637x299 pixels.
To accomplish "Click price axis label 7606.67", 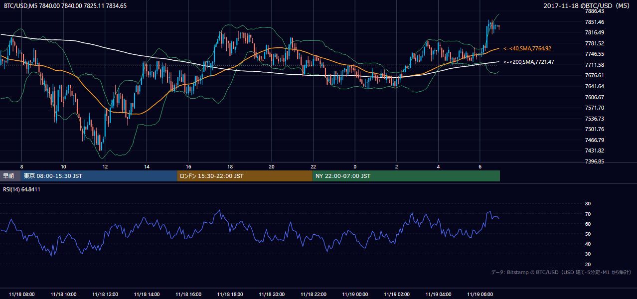I will point(595,97).
